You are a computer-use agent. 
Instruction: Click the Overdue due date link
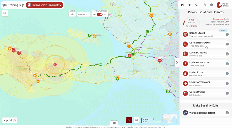pos(194,26)
